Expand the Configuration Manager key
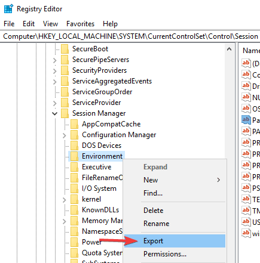 point(64,135)
